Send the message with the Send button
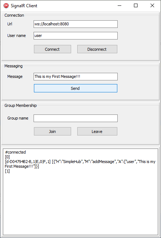 (75, 88)
